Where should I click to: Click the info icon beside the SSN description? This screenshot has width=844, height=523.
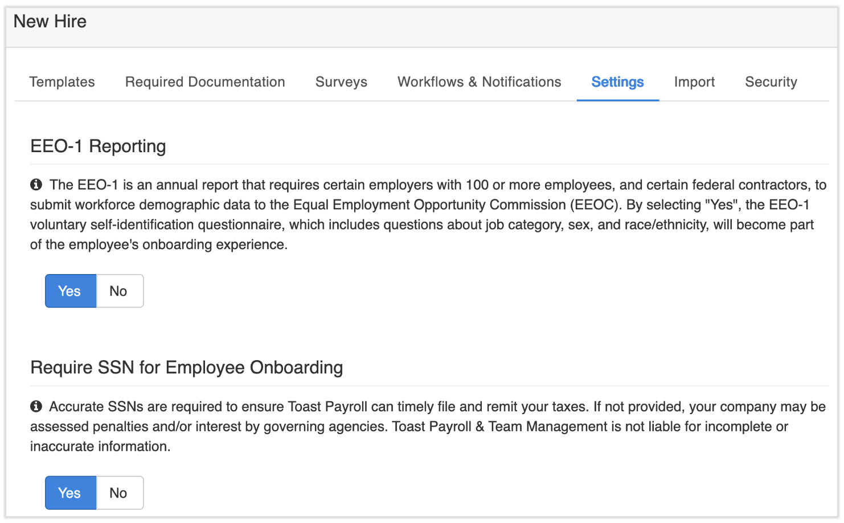36,406
